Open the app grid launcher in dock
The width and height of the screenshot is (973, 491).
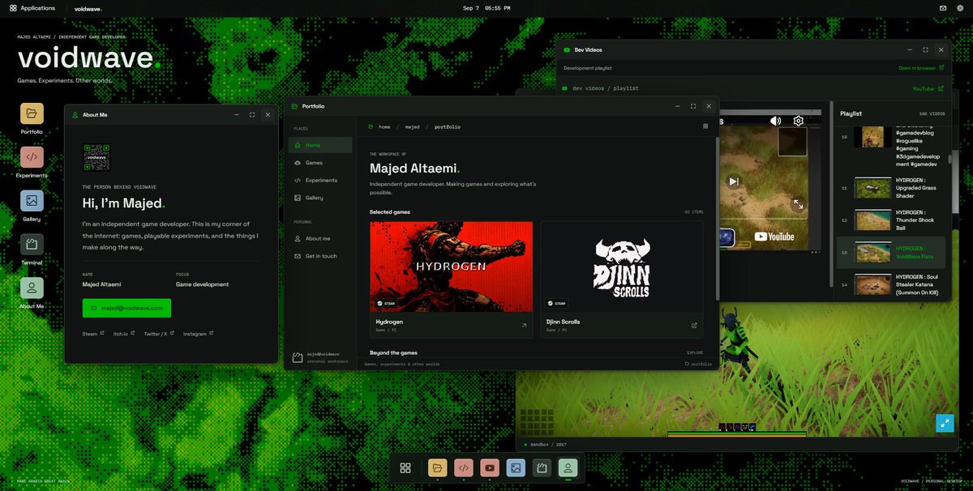(x=405, y=468)
